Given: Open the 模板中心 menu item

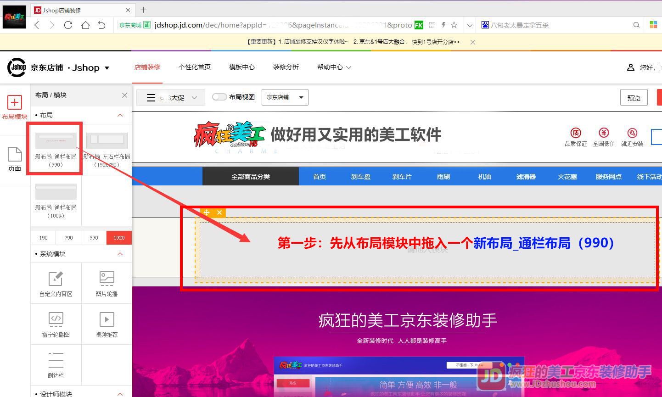Looking at the screenshot, I should point(242,67).
